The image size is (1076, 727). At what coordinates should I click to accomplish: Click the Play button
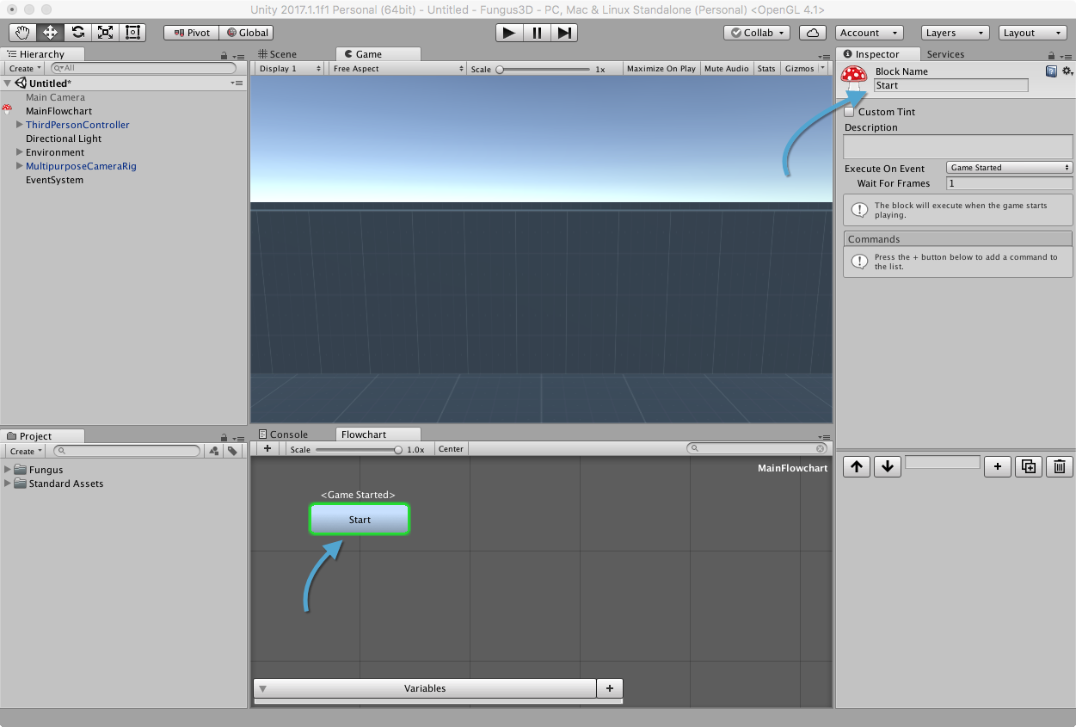509,33
